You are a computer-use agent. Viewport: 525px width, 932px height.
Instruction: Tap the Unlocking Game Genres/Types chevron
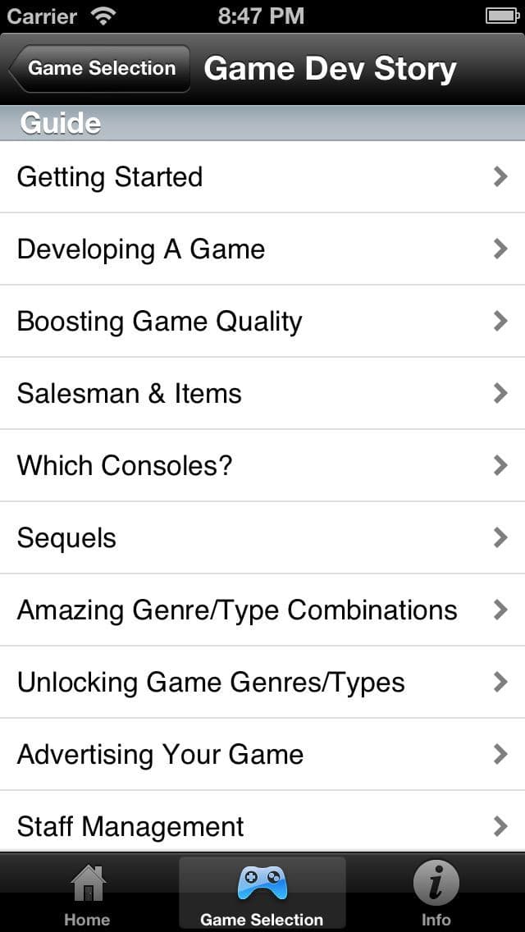point(500,683)
